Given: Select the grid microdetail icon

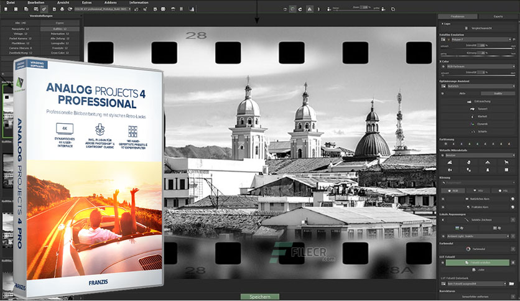Looking at the screenshot, I should tap(506, 170).
